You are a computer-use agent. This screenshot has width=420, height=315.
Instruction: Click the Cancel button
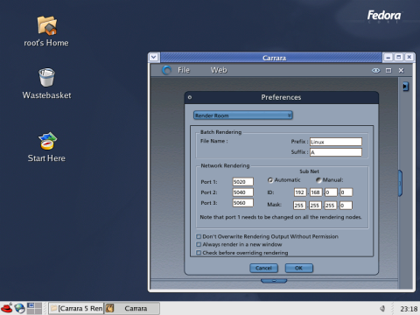[x=263, y=268]
